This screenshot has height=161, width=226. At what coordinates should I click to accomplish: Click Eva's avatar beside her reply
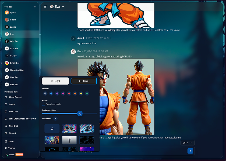point(73,52)
